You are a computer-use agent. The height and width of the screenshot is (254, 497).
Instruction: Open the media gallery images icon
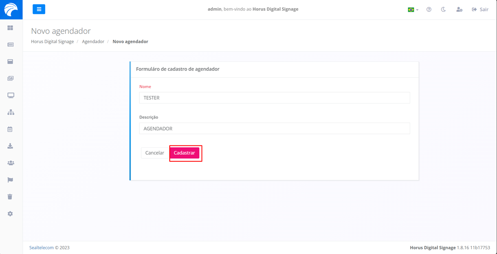point(10,78)
